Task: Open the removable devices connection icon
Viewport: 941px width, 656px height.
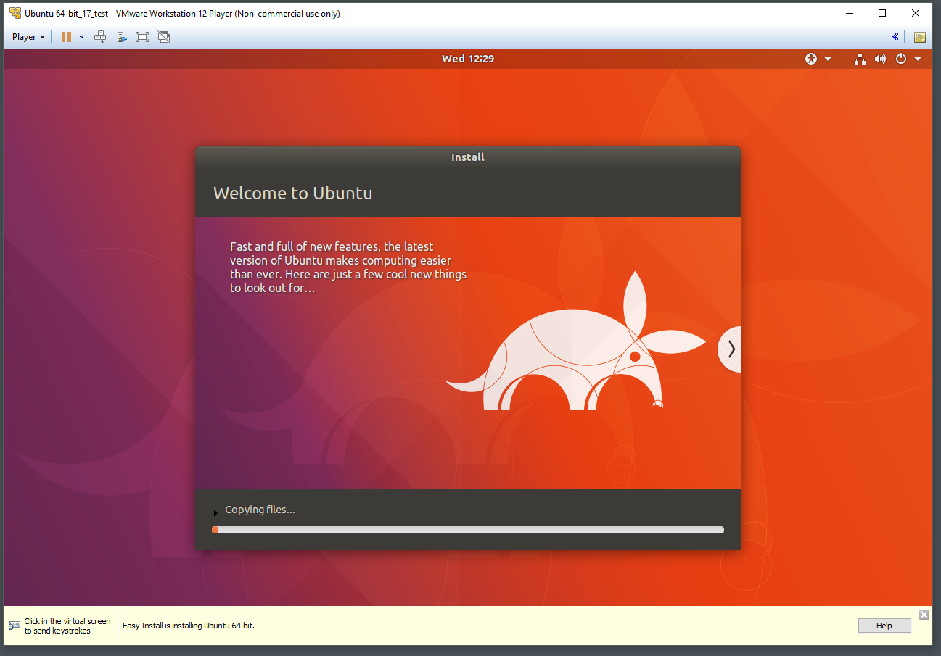Action: click(122, 37)
